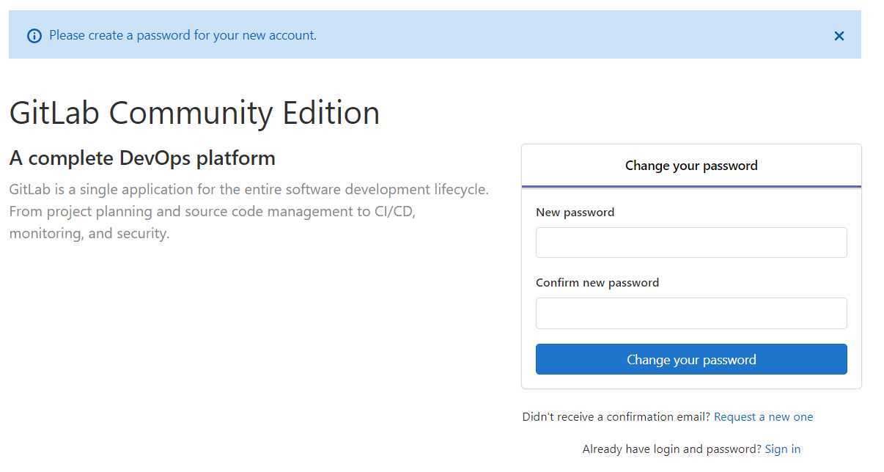Click the alert text about creating a password
Screen dimensions: 884x472
click(183, 35)
